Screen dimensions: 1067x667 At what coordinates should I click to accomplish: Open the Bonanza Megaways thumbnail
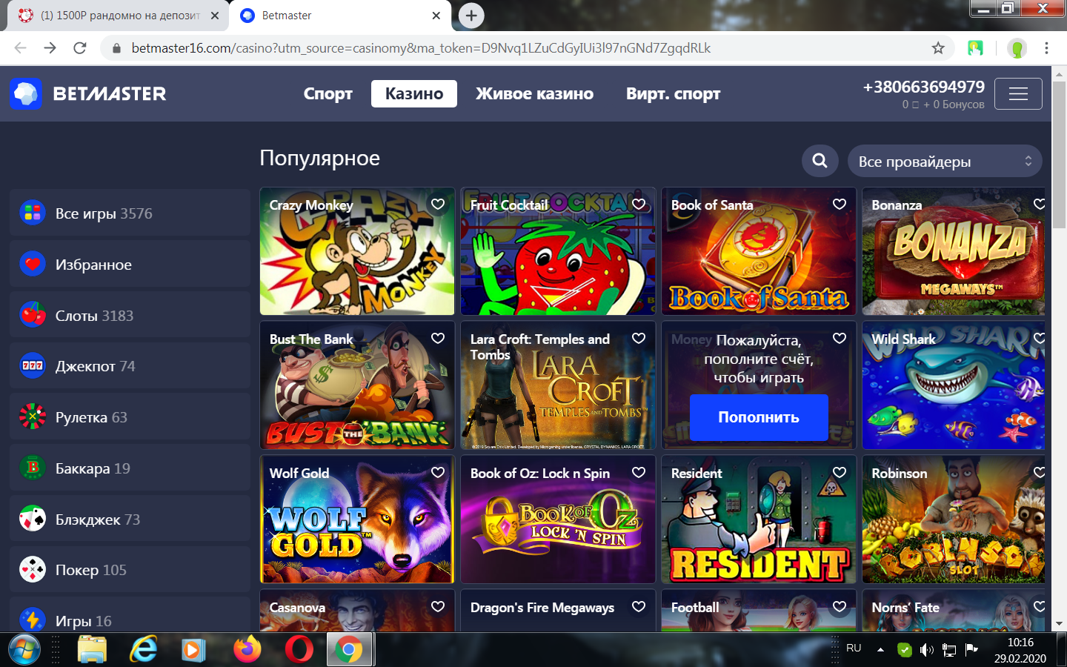click(x=954, y=251)
